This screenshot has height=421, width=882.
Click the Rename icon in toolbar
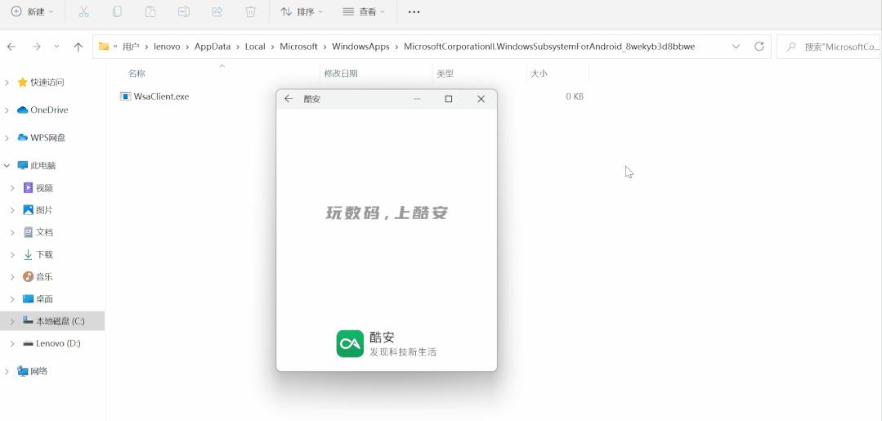coord(184,11)
